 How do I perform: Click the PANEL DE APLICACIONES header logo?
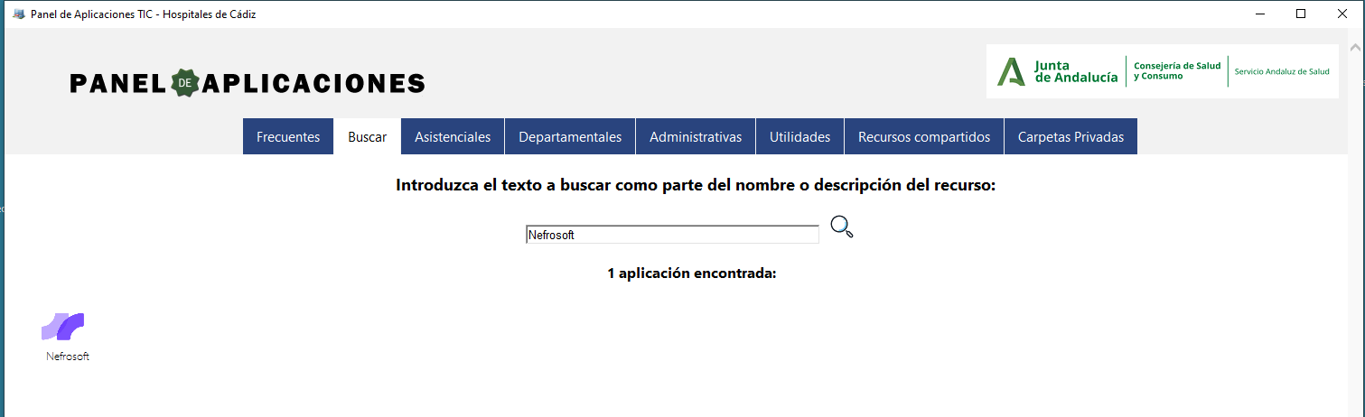point(248,83)
